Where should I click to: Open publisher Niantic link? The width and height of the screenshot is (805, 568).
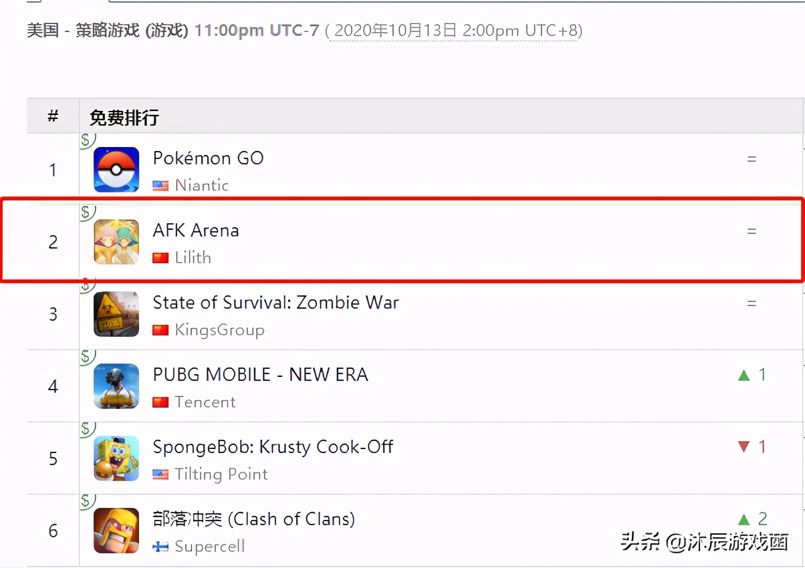point(201,185)
